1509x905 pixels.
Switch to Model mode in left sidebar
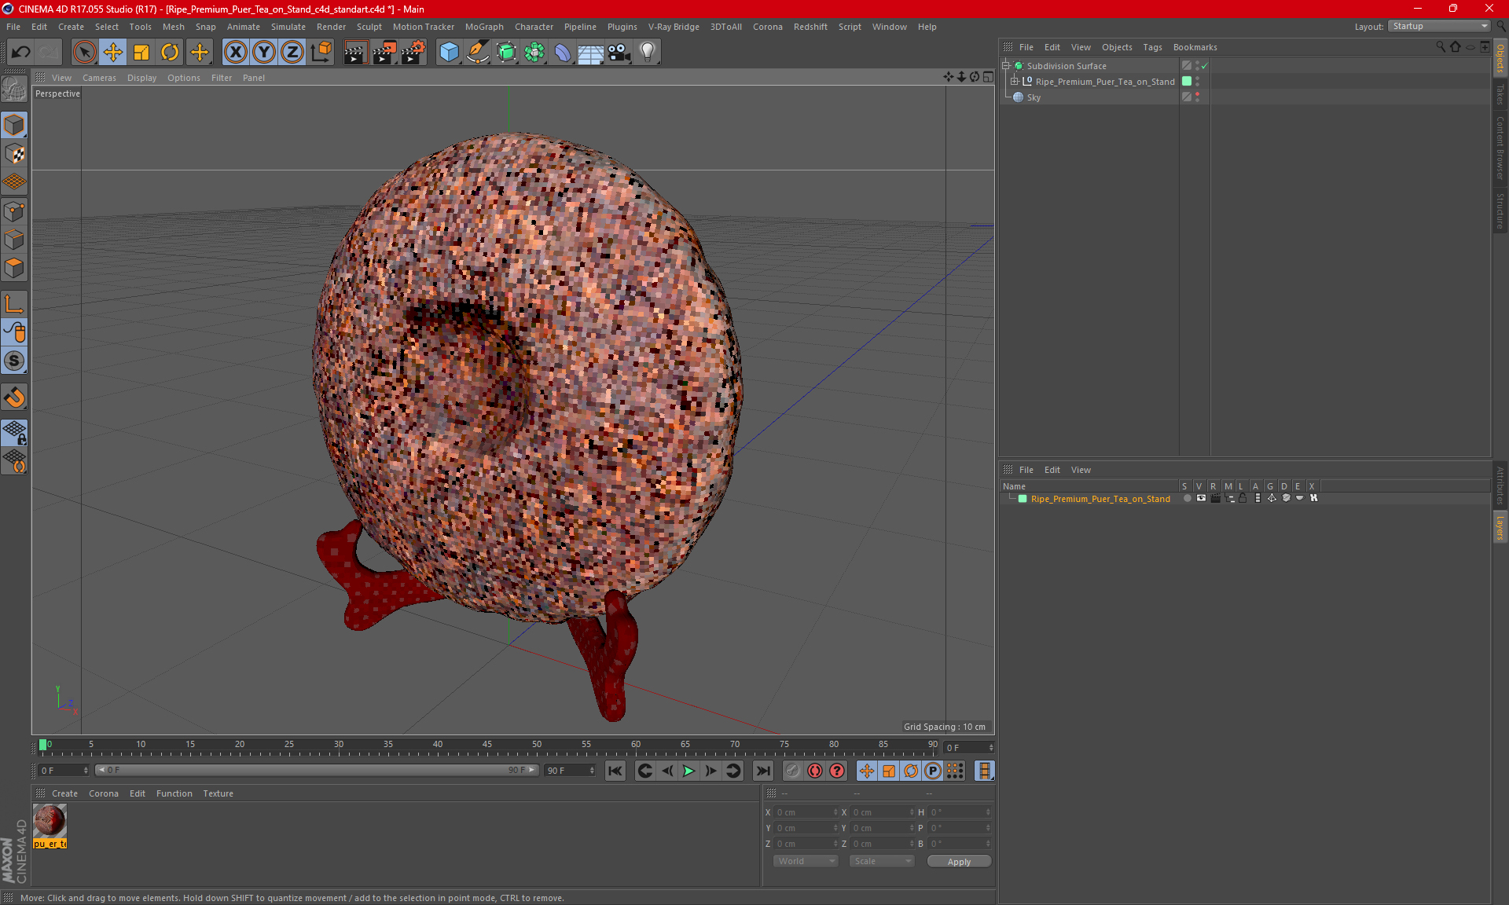[x=14, y=126]
